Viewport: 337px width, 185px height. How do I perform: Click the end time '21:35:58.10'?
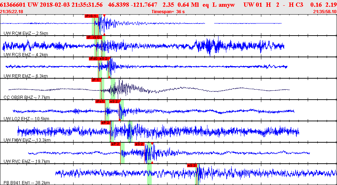coord(325,12)
